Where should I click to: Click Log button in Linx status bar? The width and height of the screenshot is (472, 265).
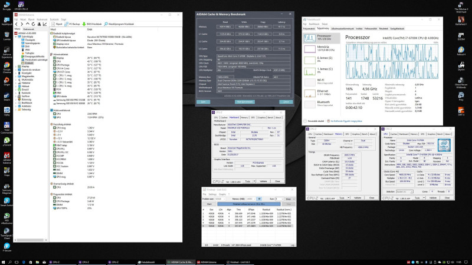click(x=293, y=245)
